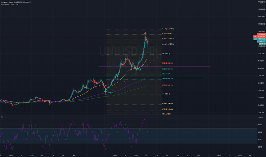The height and width of the screenshot is (157, 266).
Task: Click Fib level 0.236(8.562215) label
Action: [x=167, y=63]
